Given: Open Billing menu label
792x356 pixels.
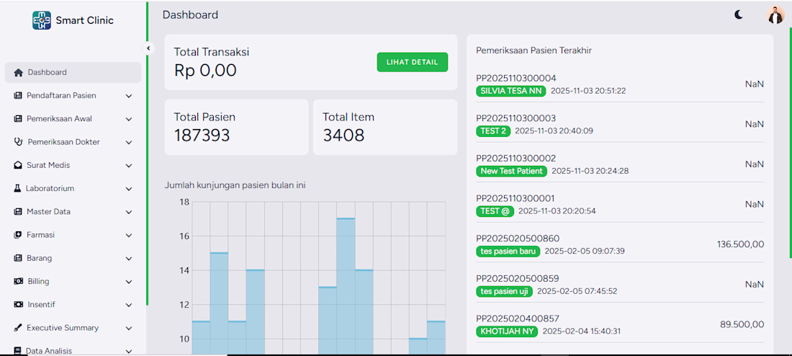Looking at the screenshot, I should (38, 281).
